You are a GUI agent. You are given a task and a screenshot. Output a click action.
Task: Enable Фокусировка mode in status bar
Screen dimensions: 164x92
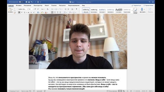tap(112, 91)
